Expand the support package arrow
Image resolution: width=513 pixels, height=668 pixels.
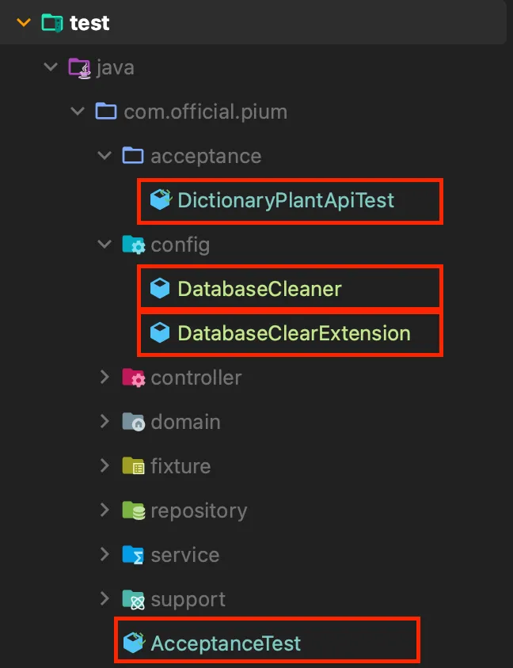pos(104,599)
